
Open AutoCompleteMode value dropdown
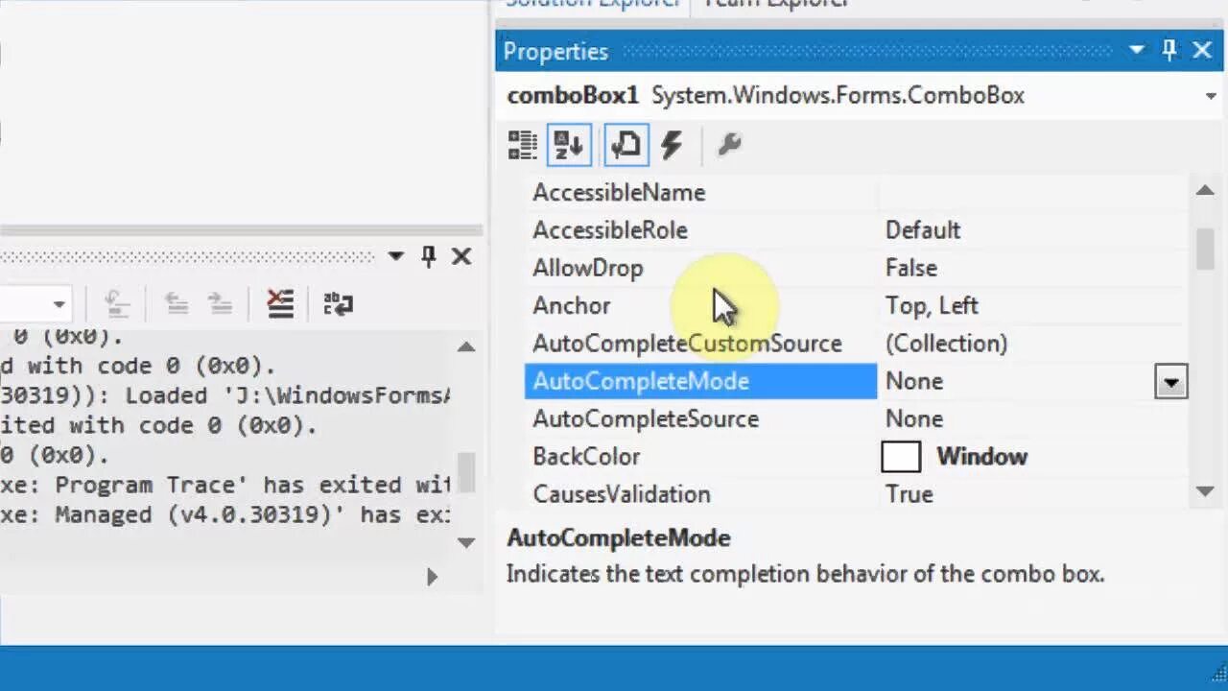tap(1170, 382)
